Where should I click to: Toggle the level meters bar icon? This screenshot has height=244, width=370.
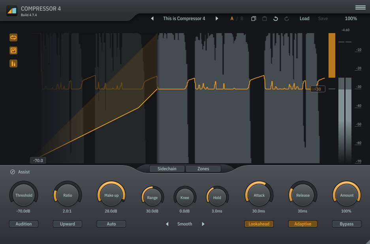point(13,63)
